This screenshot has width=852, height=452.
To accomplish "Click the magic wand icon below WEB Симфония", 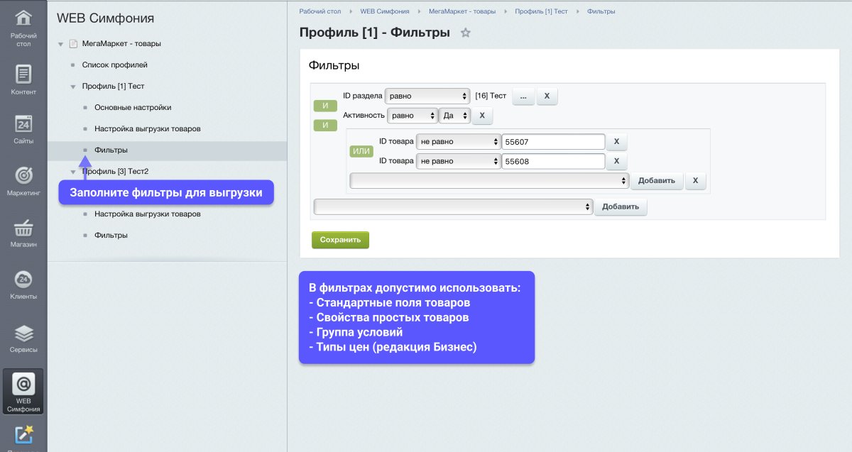I will pyautogui.click(x=23, y=434).
